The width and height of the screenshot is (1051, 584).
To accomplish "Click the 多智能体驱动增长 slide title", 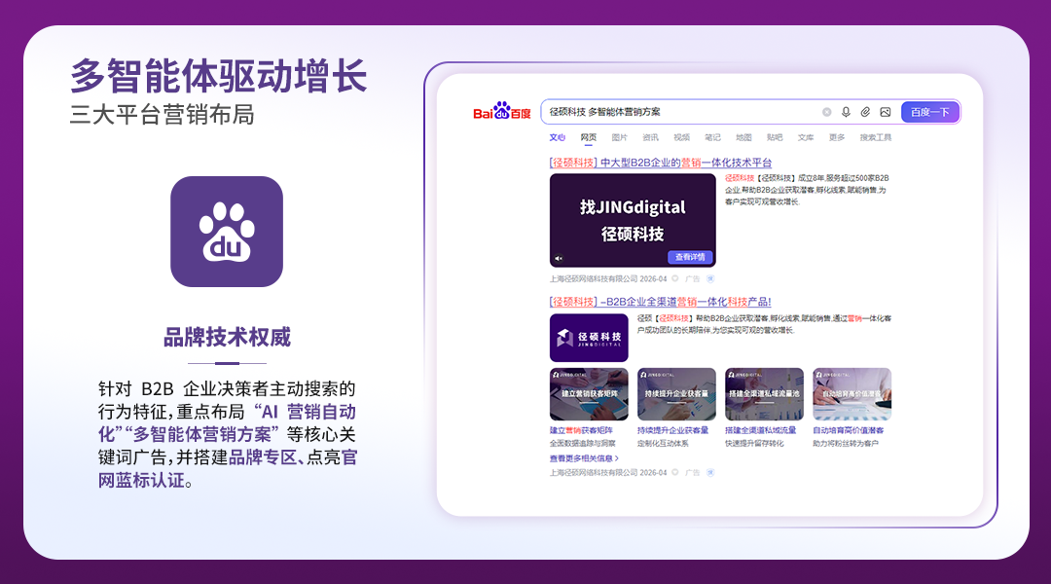I will pyautogui.click(x=219, y=76).
